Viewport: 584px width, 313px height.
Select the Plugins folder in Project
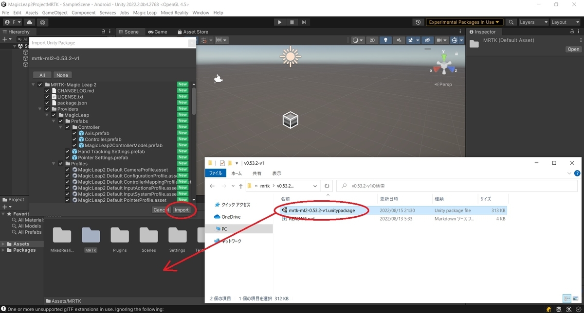(x=120, y=239)
